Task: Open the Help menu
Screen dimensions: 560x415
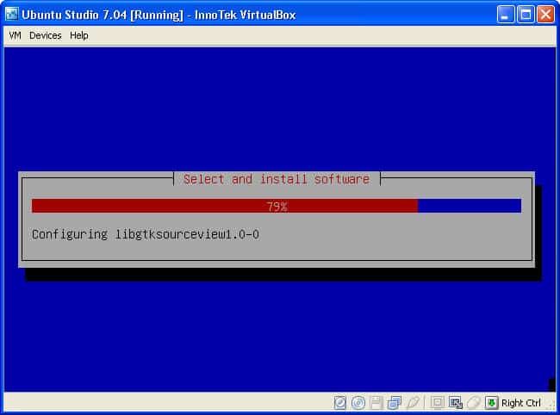Action: pos(79,35)
